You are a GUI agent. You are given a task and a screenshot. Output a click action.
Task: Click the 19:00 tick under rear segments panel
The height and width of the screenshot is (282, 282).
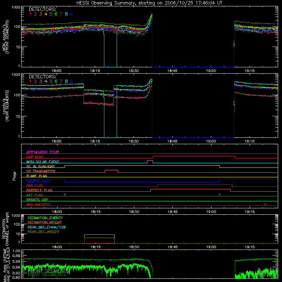pyautogui.click(x=211, y=141)
